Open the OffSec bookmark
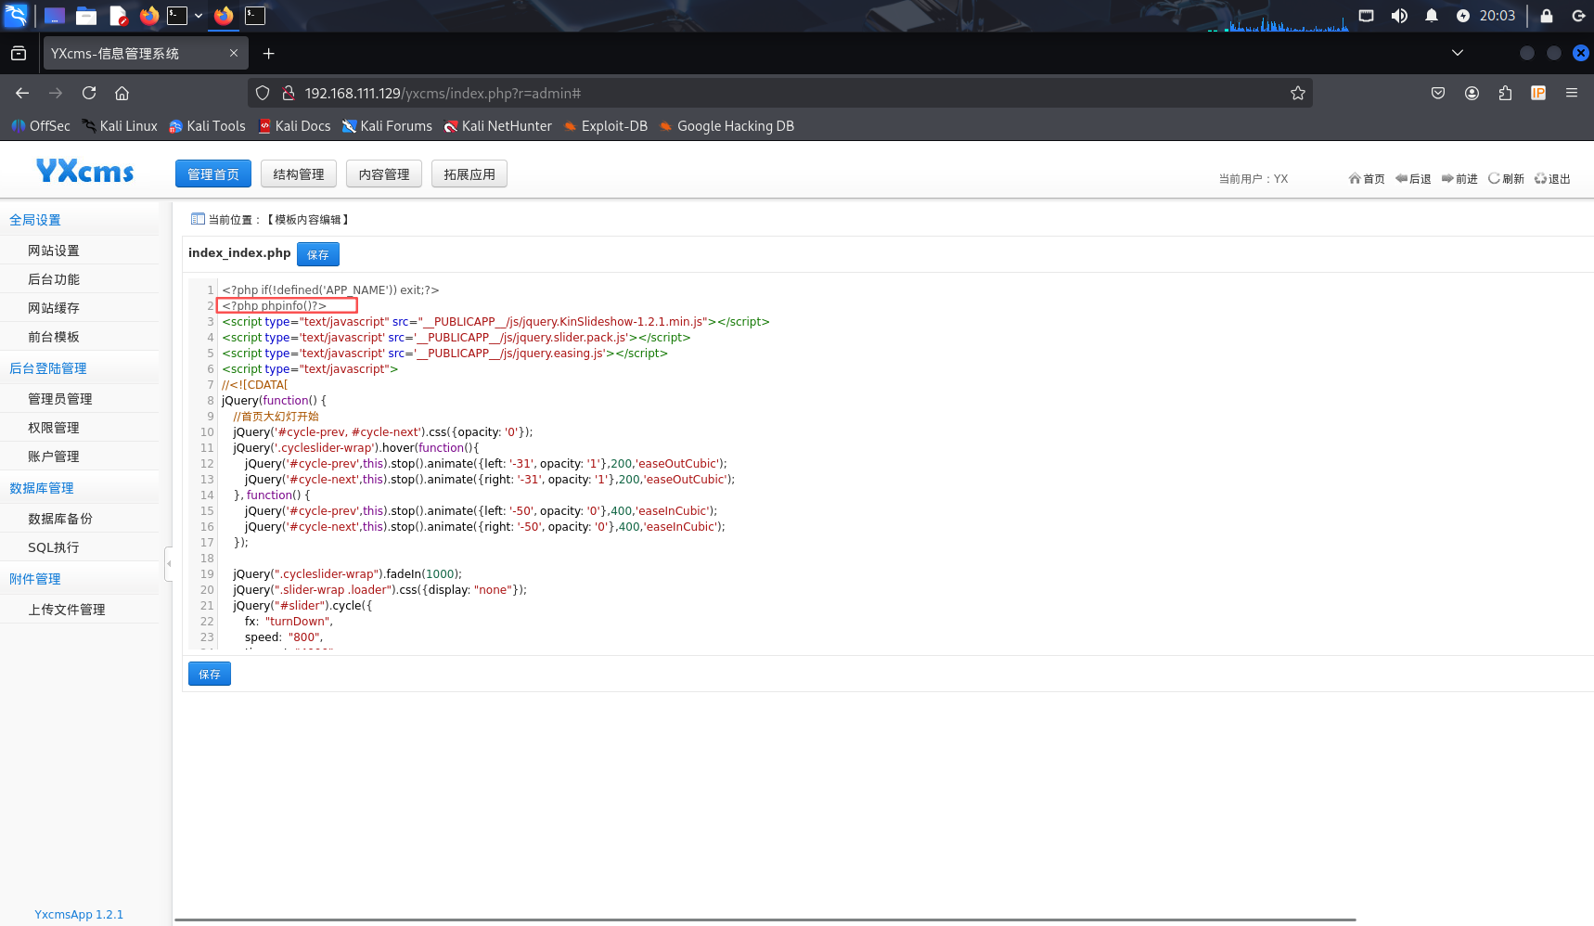The image size is (1594, 926). [x=41, y=126]
